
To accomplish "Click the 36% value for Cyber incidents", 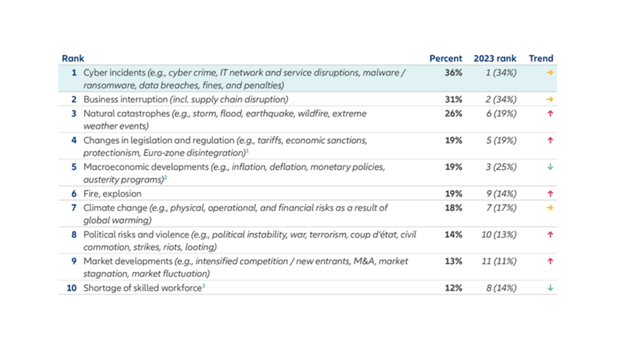I will point(453,73).
